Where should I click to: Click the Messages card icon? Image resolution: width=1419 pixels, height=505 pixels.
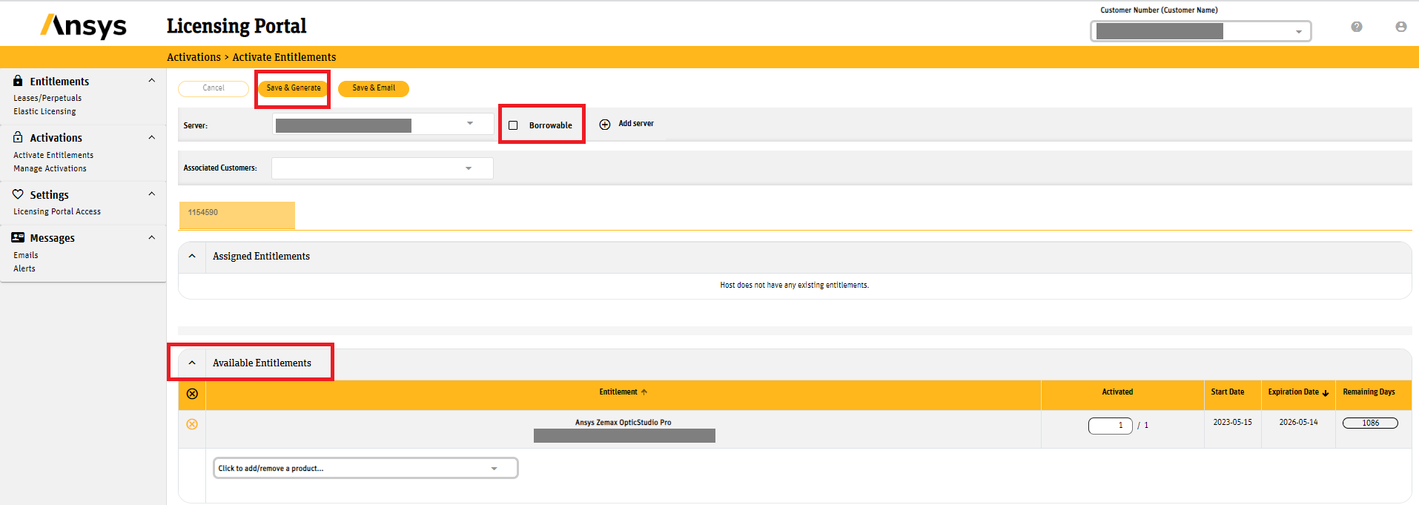click(18, 237)
